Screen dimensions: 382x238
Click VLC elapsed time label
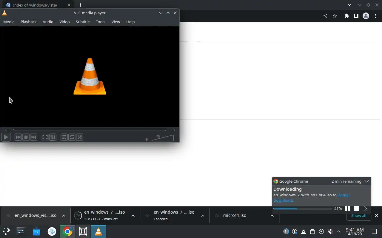coord(6,130)
